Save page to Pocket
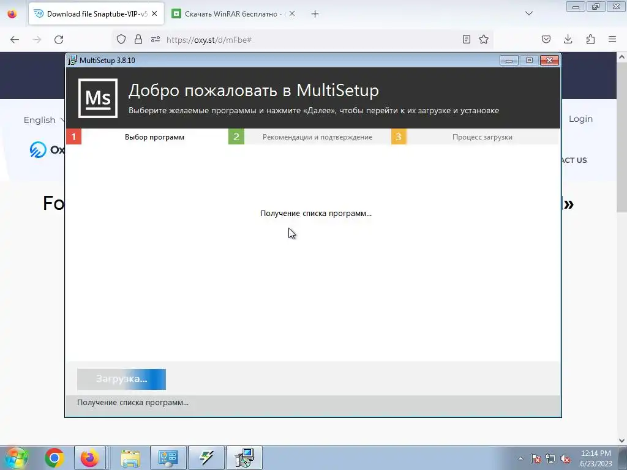This screenshot has height=470, width=627. point(546,39)
